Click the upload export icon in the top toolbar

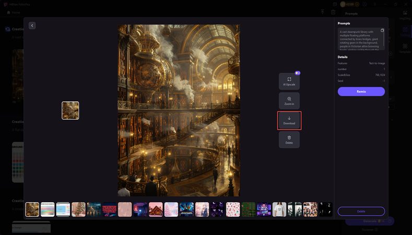[x=322, y=12]
